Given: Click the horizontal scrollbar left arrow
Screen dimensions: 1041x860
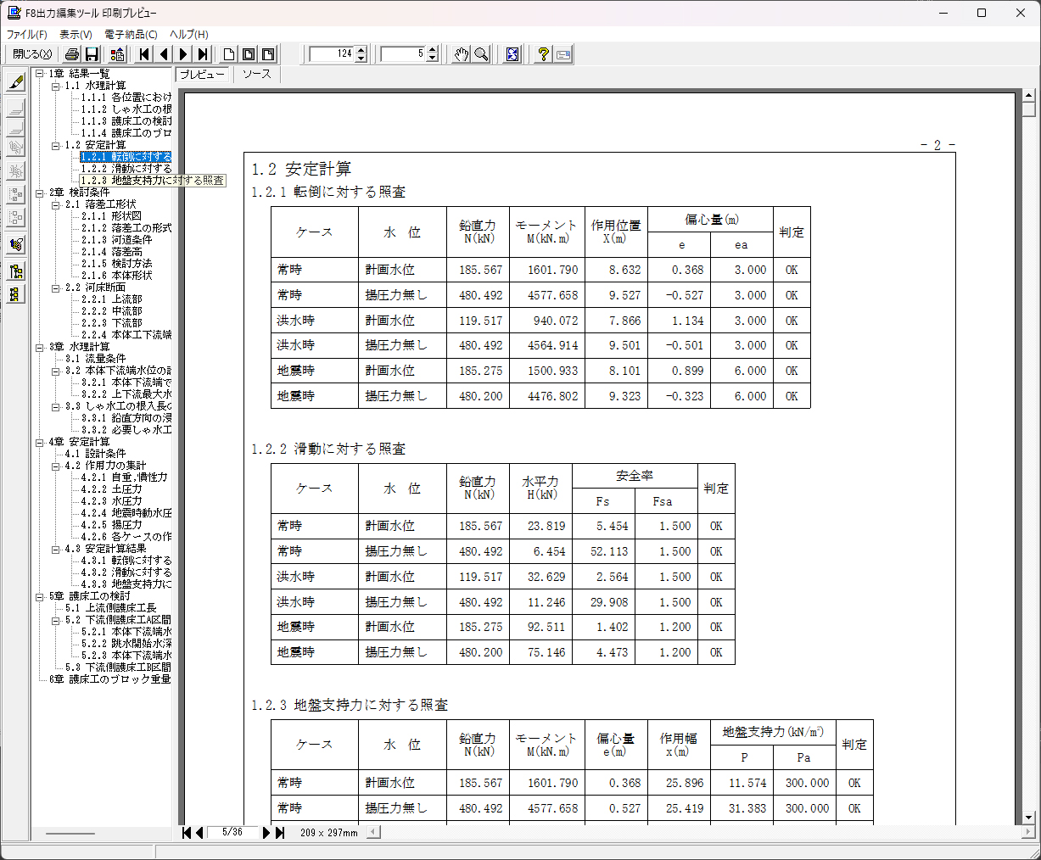Looking at the screenshot, I should tap(373, 833).
